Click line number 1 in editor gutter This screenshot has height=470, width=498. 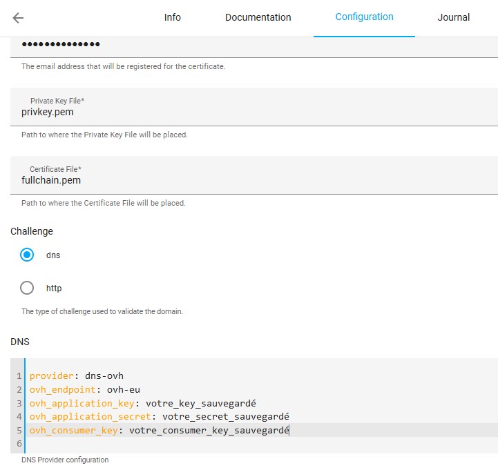pos(20,376)
